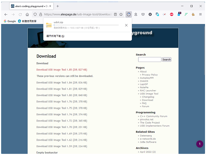Open the AdBlock Plus extension
207x155 pixels.
(x=172, y=14)
